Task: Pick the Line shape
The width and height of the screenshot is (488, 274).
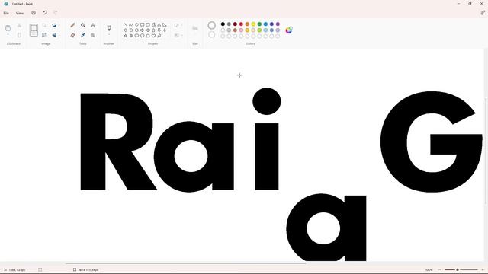Action: tap(125, 24)
